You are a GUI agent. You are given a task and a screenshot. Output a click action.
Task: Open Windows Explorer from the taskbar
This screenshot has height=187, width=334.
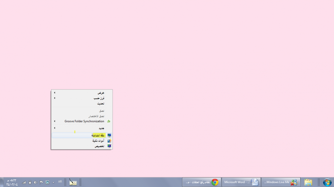(x=308, y=182)
